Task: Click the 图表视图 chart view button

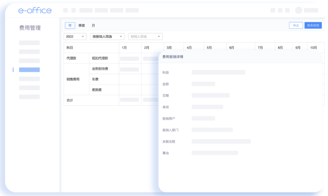Action: [x=313, y=25]
